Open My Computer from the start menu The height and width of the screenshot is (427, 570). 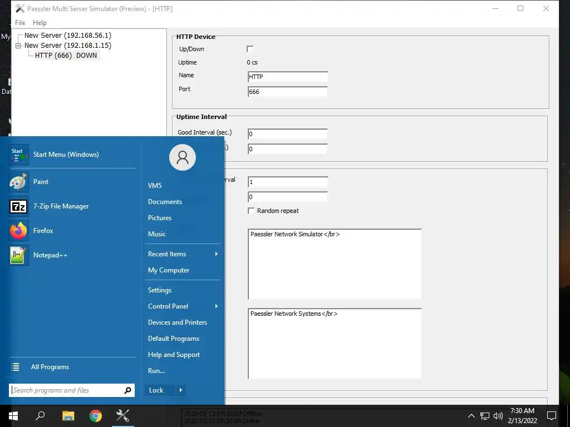(x=169, y=270)
